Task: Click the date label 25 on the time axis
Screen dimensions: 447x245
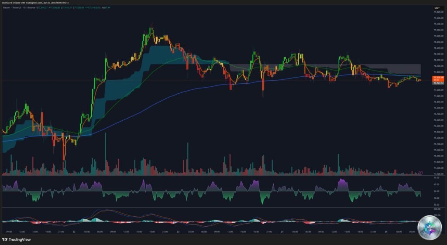Action: coord(386,232)
